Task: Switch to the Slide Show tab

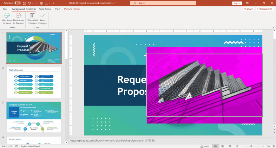Action: click(45, 9)
